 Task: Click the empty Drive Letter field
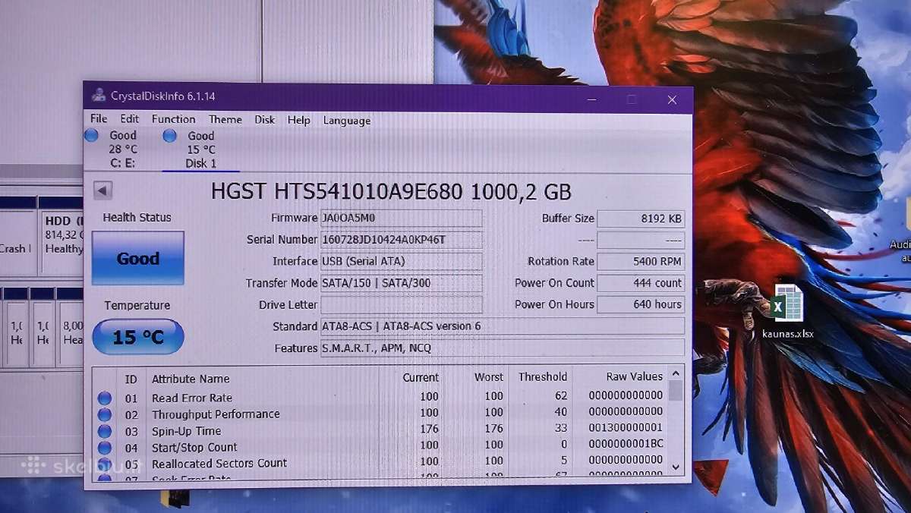(x=401, y=305)
